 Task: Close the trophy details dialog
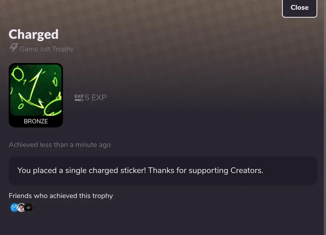(x=300, y=8)
